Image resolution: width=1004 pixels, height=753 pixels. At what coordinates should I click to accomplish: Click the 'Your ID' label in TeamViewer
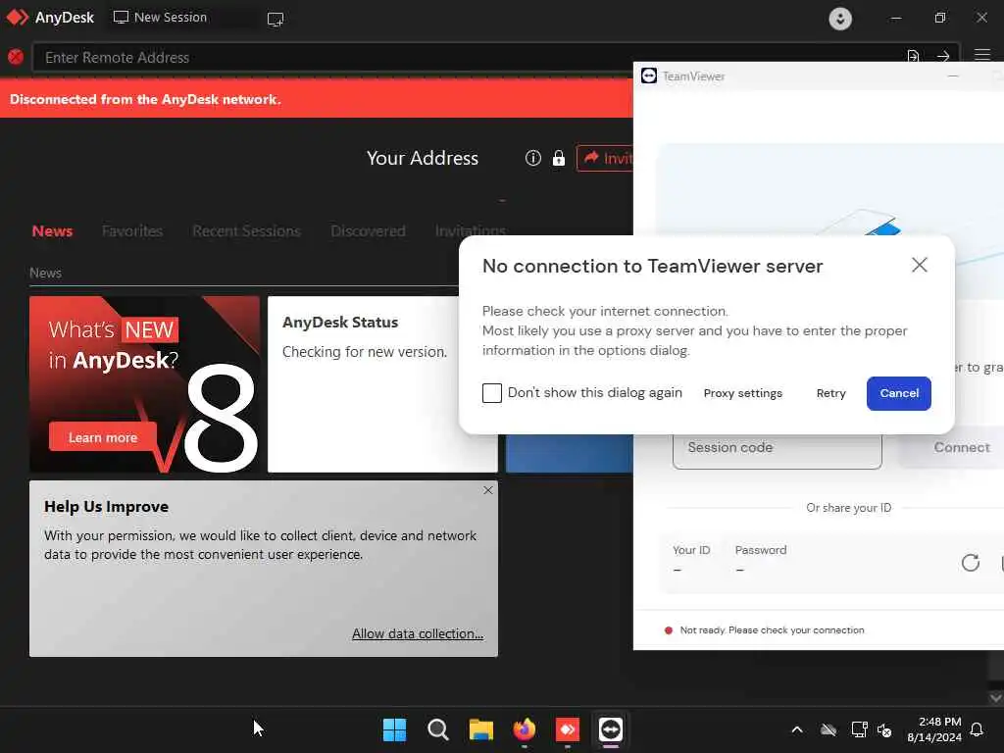[691, 550]
